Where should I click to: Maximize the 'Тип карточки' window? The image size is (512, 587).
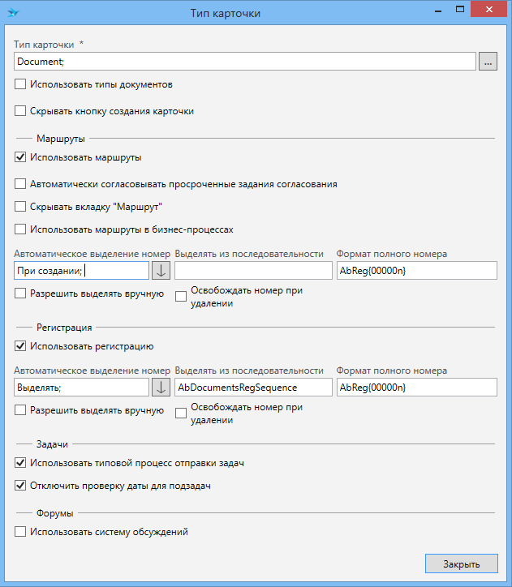tap(459, 11)
